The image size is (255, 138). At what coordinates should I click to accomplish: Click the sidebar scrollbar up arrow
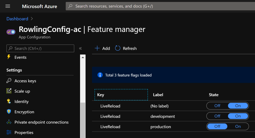coord(83,57)
